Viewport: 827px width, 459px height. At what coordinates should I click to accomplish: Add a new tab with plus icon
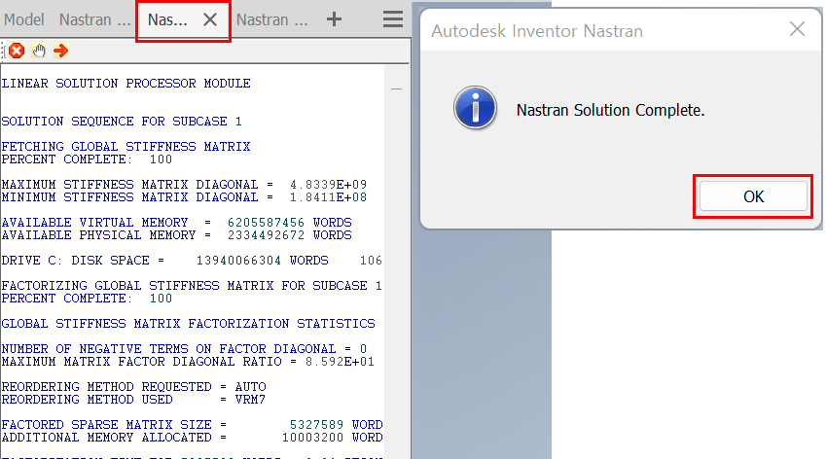tap(334, 19)
